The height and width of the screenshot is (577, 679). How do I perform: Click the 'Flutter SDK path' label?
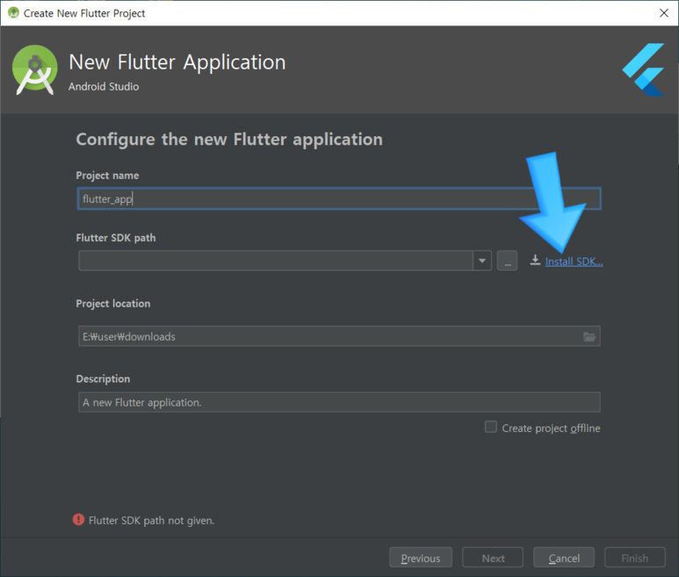[x=116, y=238]
